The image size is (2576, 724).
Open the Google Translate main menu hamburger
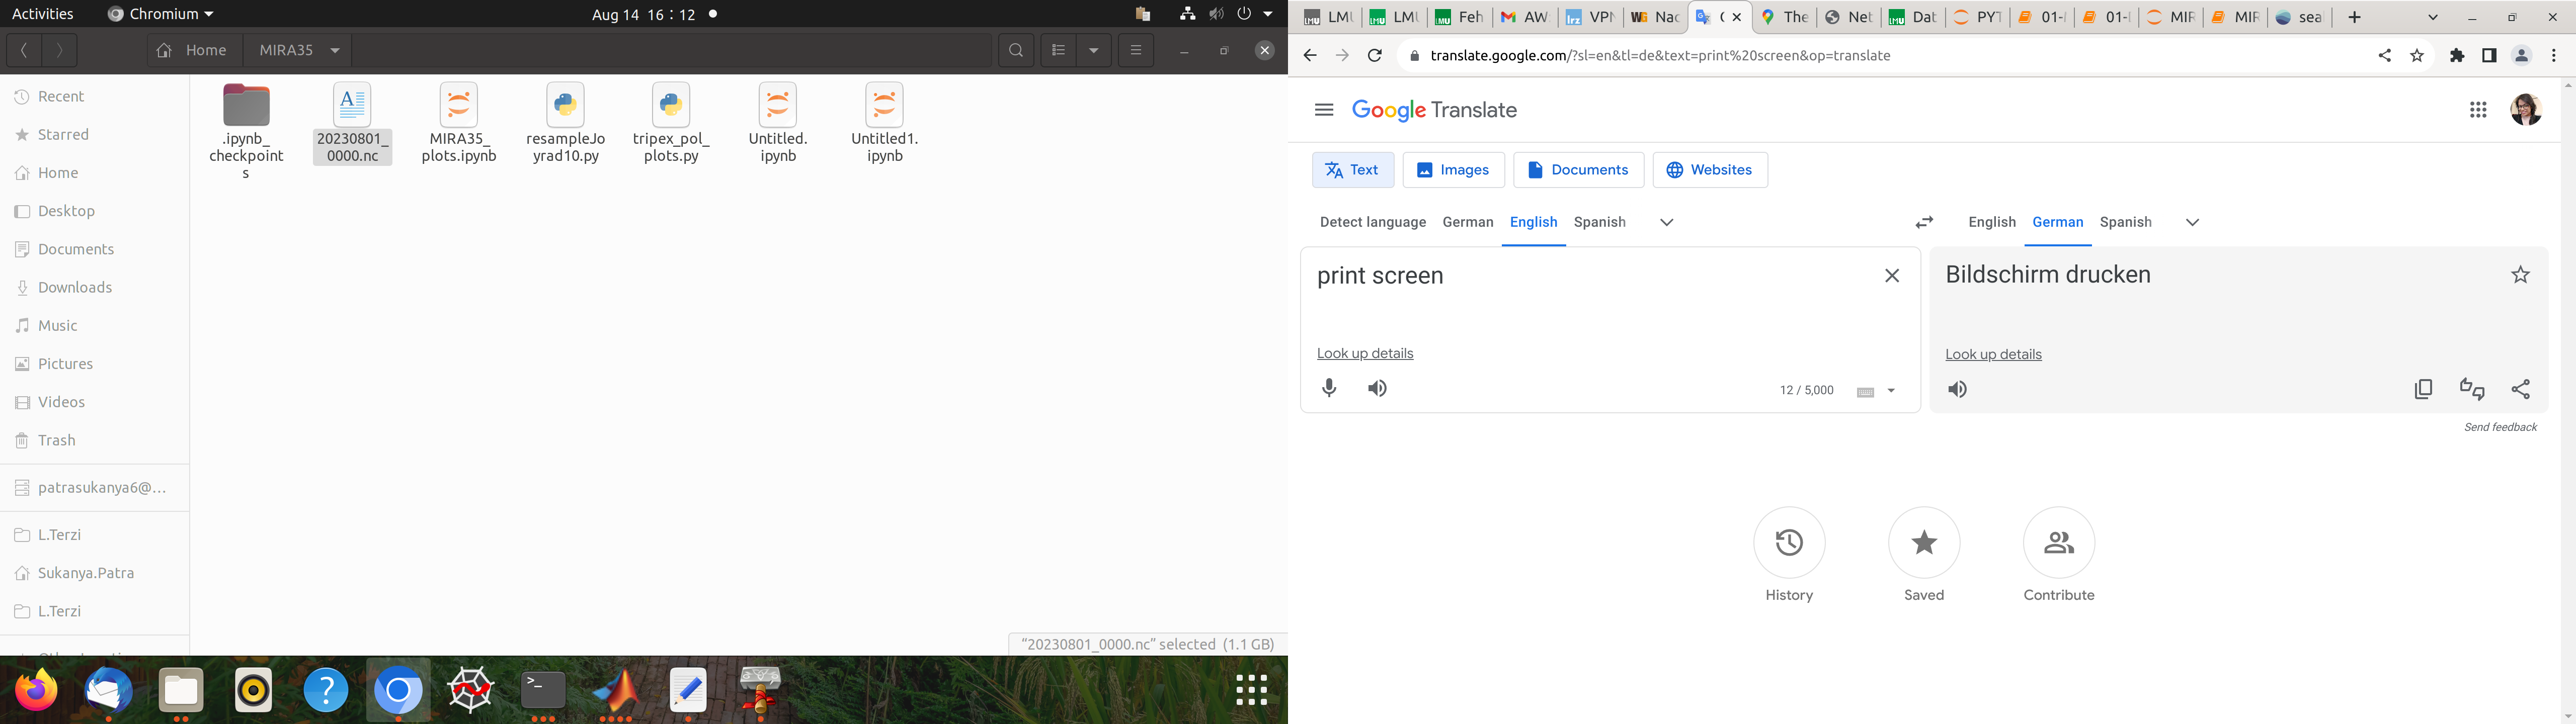pos(1324,110)
